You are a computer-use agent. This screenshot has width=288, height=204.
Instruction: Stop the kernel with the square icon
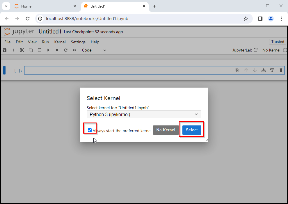tap(57, 50)
